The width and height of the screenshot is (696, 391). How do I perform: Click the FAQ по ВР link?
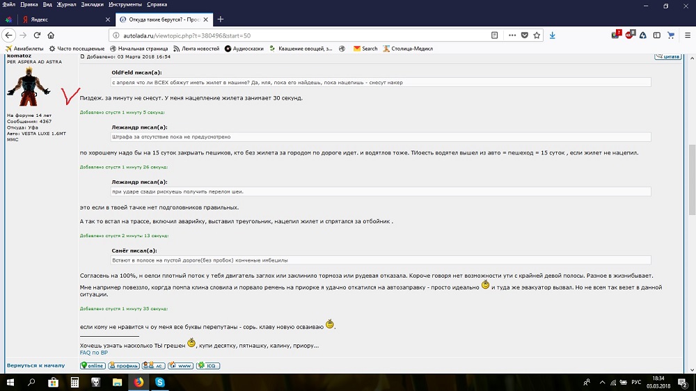point(94,353)
